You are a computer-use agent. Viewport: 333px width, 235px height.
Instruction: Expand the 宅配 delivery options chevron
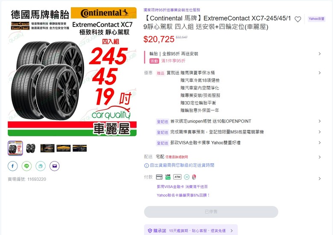point(320,157)
